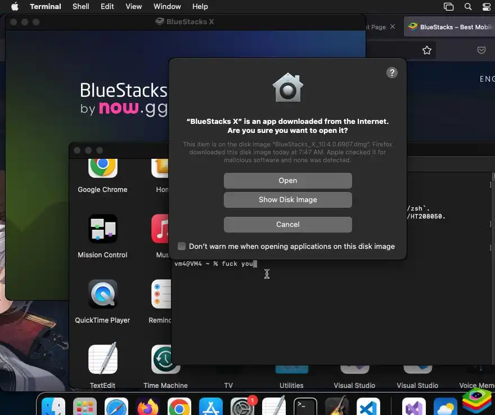Click the 'Google Chrome' label in Applications

point(102,190)
